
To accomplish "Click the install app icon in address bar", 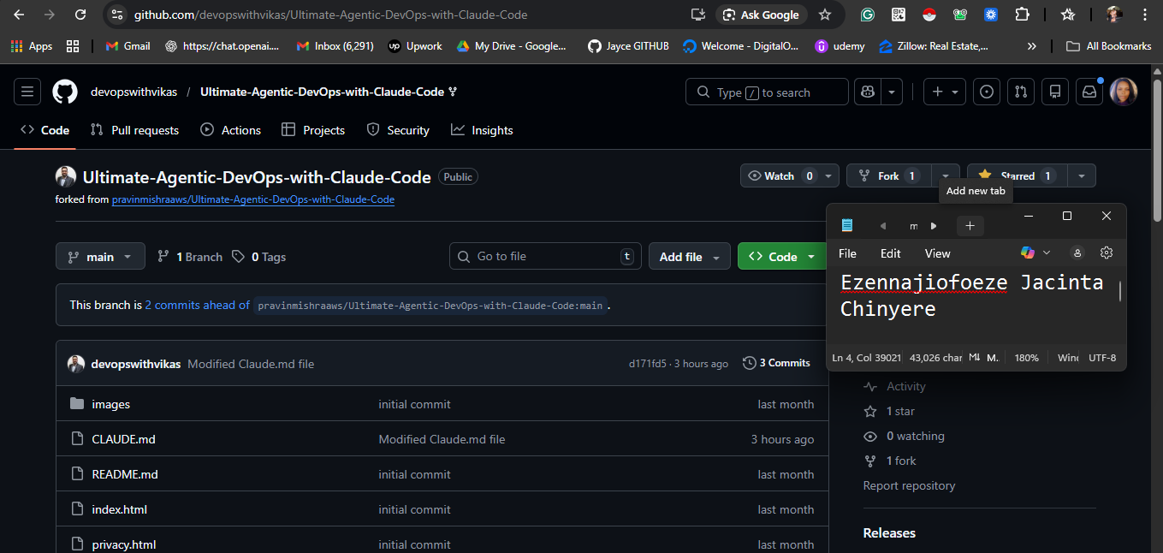I will coord(698,15).
